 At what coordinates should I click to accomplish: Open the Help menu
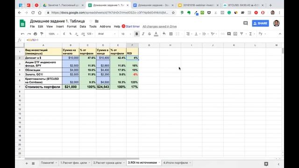point(117,27)
